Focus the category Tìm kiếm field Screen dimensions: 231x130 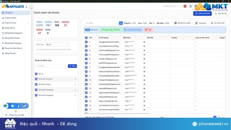tap(51, 66)
